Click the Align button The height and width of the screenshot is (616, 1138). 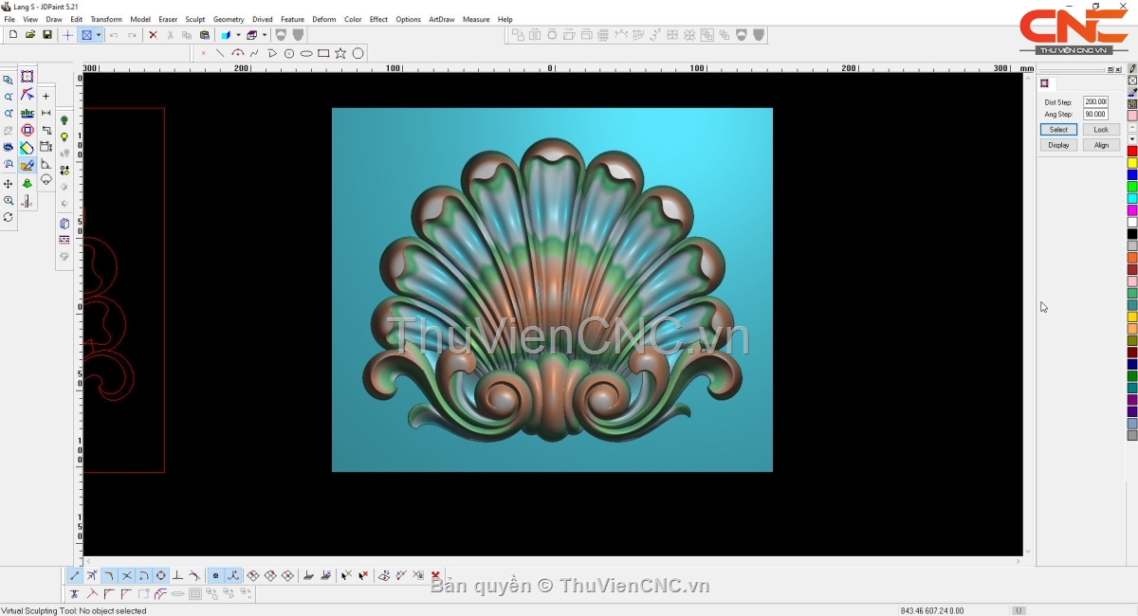[1100, 145]
